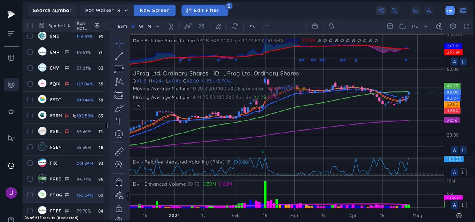The image size is (475, 222).
Task: Select the brush drawing tool
Action: coord(119,108)
